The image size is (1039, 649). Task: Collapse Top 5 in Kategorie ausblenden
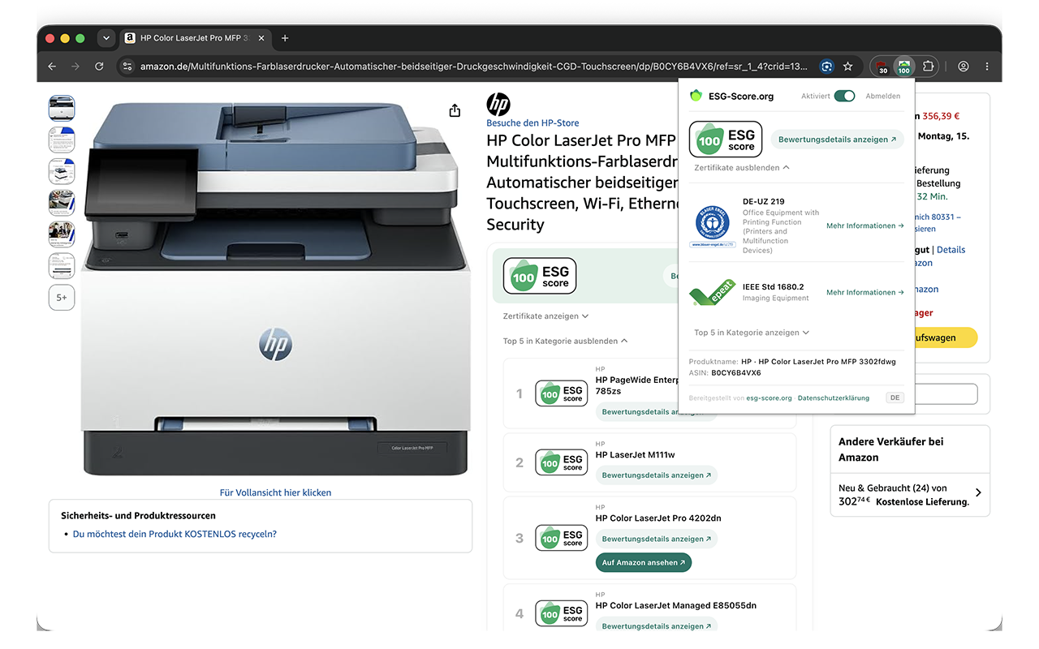coord(565,342)
